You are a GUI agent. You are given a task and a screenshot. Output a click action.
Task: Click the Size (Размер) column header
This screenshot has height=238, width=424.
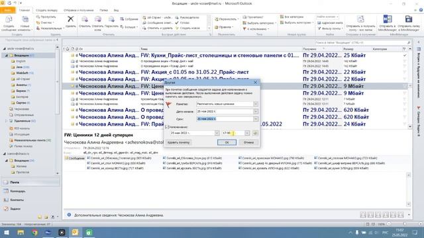tap(357, 49)
